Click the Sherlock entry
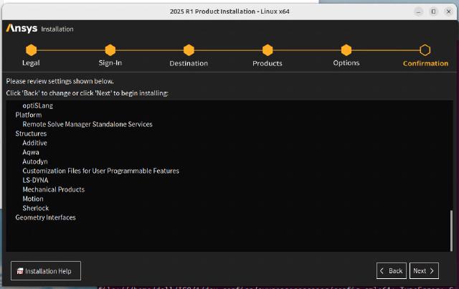The width and height of the screenshot is (459, 289). [x=36, y=208]
